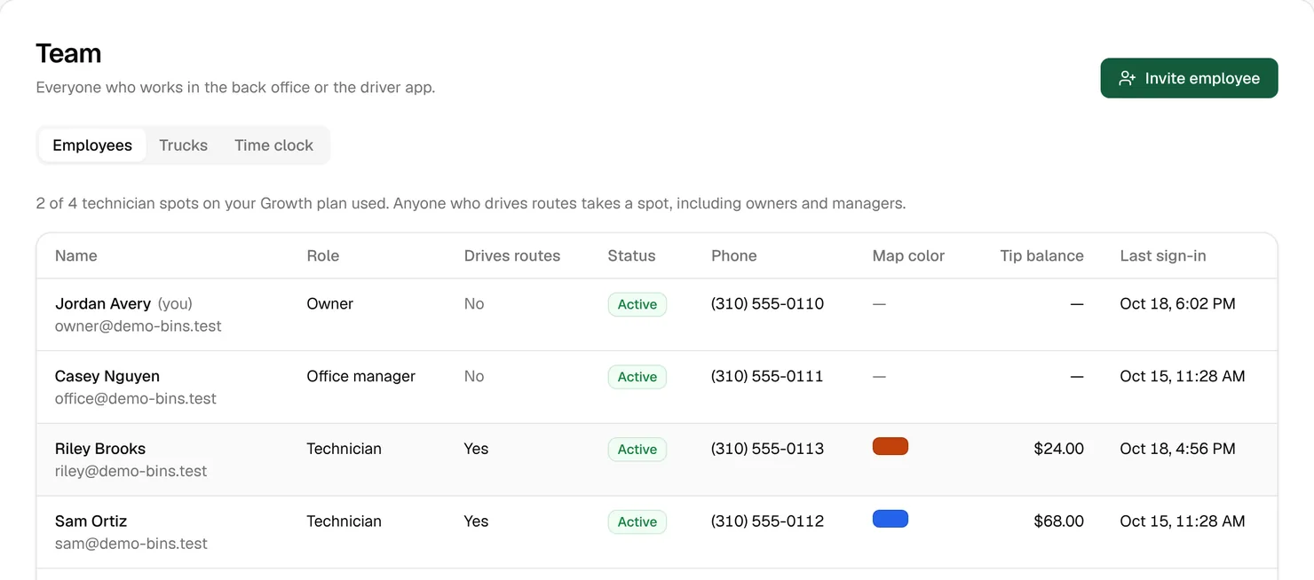Click phone number (310) 555-0113
Screen dimensions: 1314x580
(x=767, y=449)
